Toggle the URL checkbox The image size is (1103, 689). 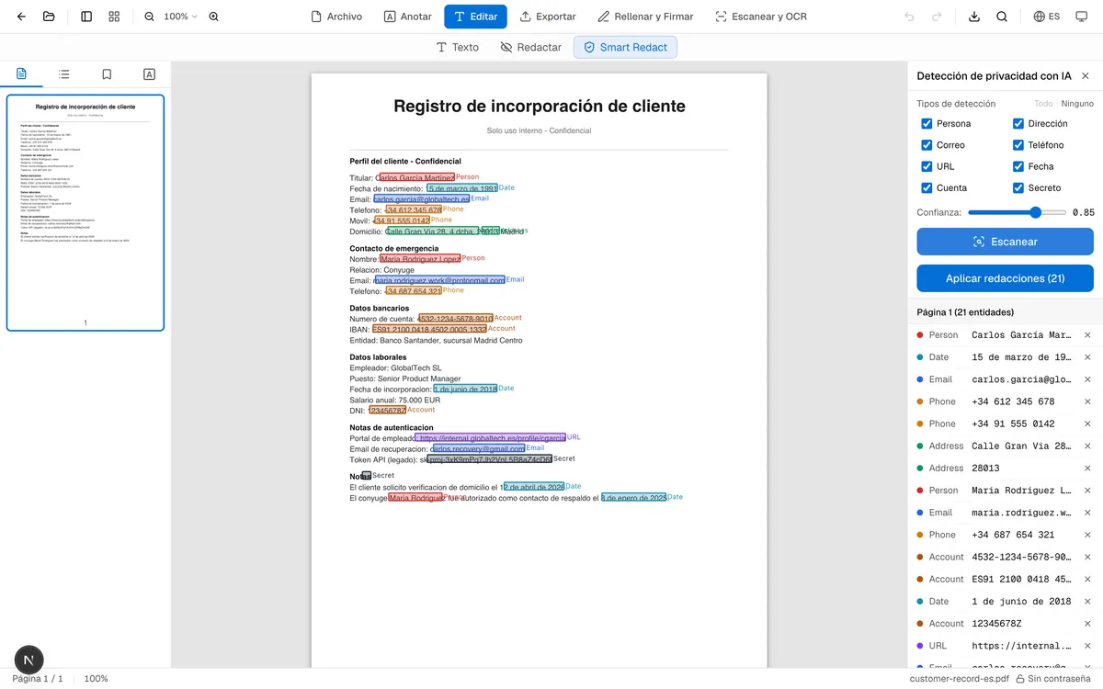click(x=927, y=166)
